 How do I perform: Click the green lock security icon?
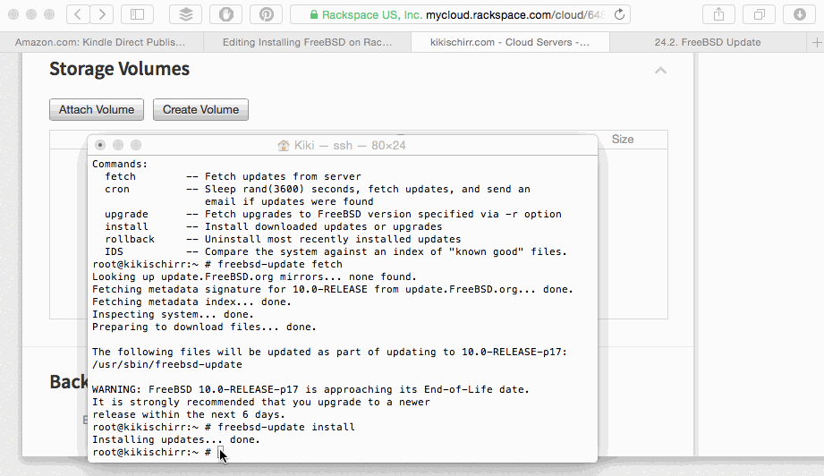(x=314, y=14)
